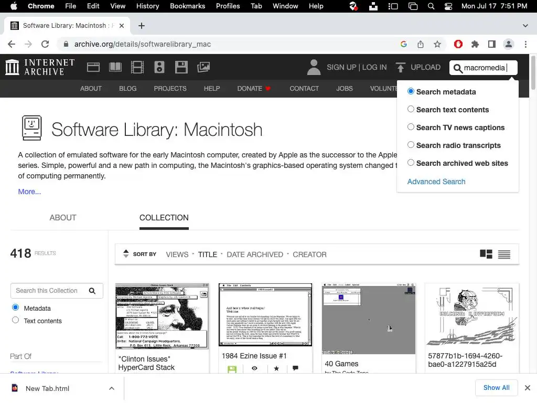Open the Bookmarks menu in menu bar

click(187, 6)
